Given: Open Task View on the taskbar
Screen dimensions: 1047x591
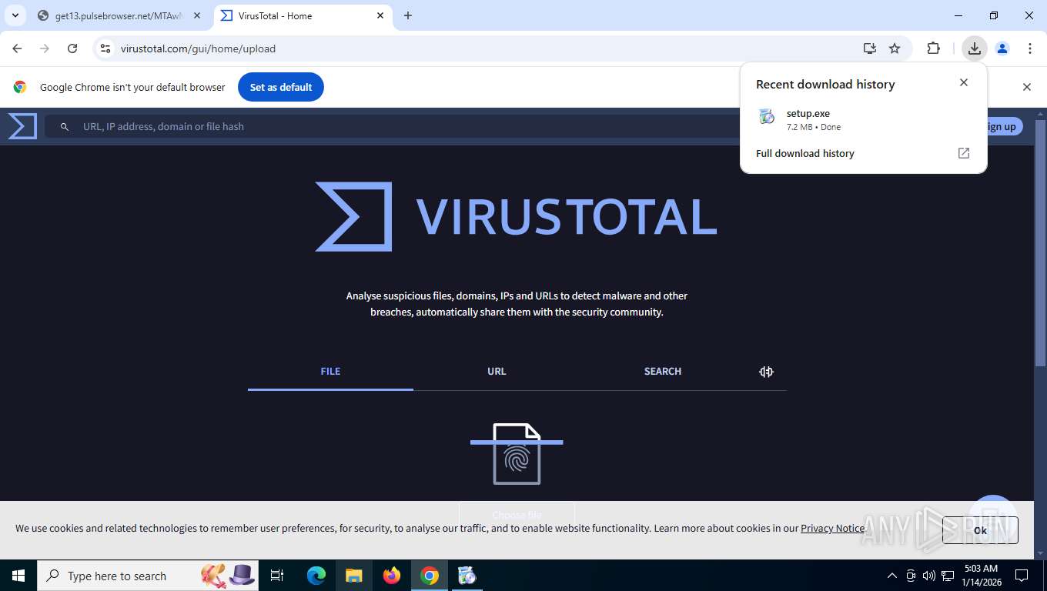Looking at the screenshot, I should (x=277, y=576).
